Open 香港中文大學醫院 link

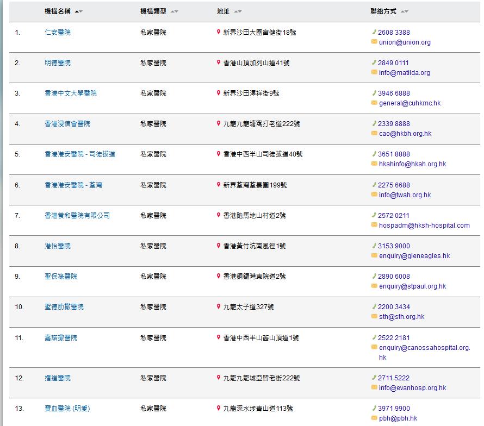coord(71,93)
